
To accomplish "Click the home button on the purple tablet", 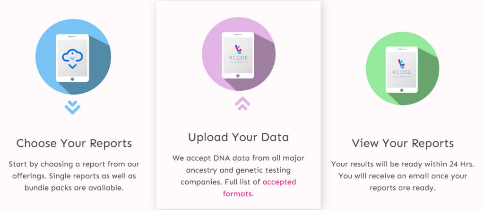I will (238, 76).
